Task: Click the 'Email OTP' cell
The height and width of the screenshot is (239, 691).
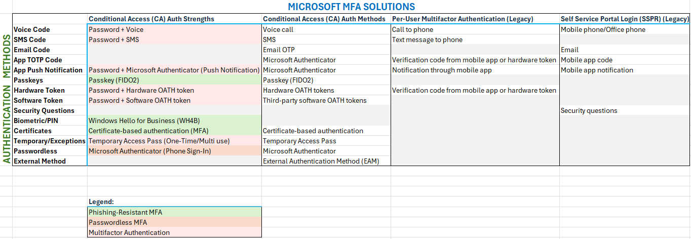Action: click(x=326, y=50)
